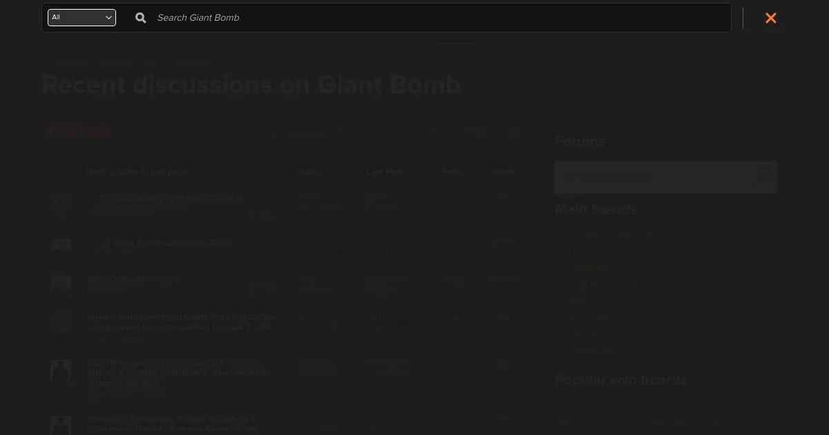This screenshot has width=829, height=435.
Task: Close the search overlay with orange X
Action: 771,18
